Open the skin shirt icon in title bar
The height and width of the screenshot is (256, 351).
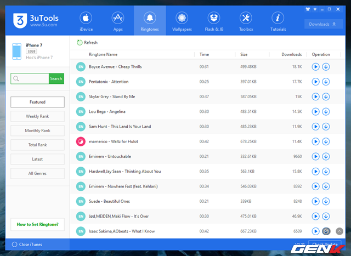pyautogui.click(x=308, y=9)
